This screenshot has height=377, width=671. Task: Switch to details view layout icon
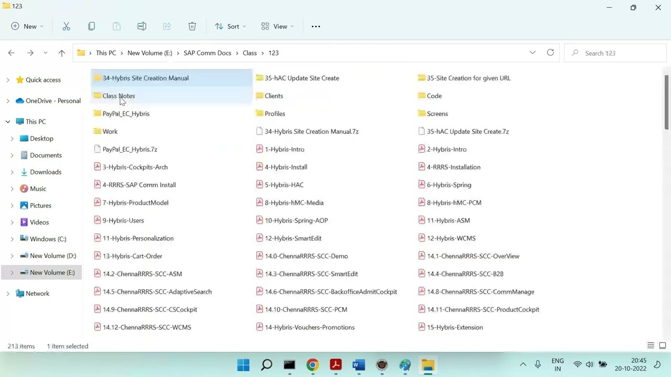click(x=651, y=346)
